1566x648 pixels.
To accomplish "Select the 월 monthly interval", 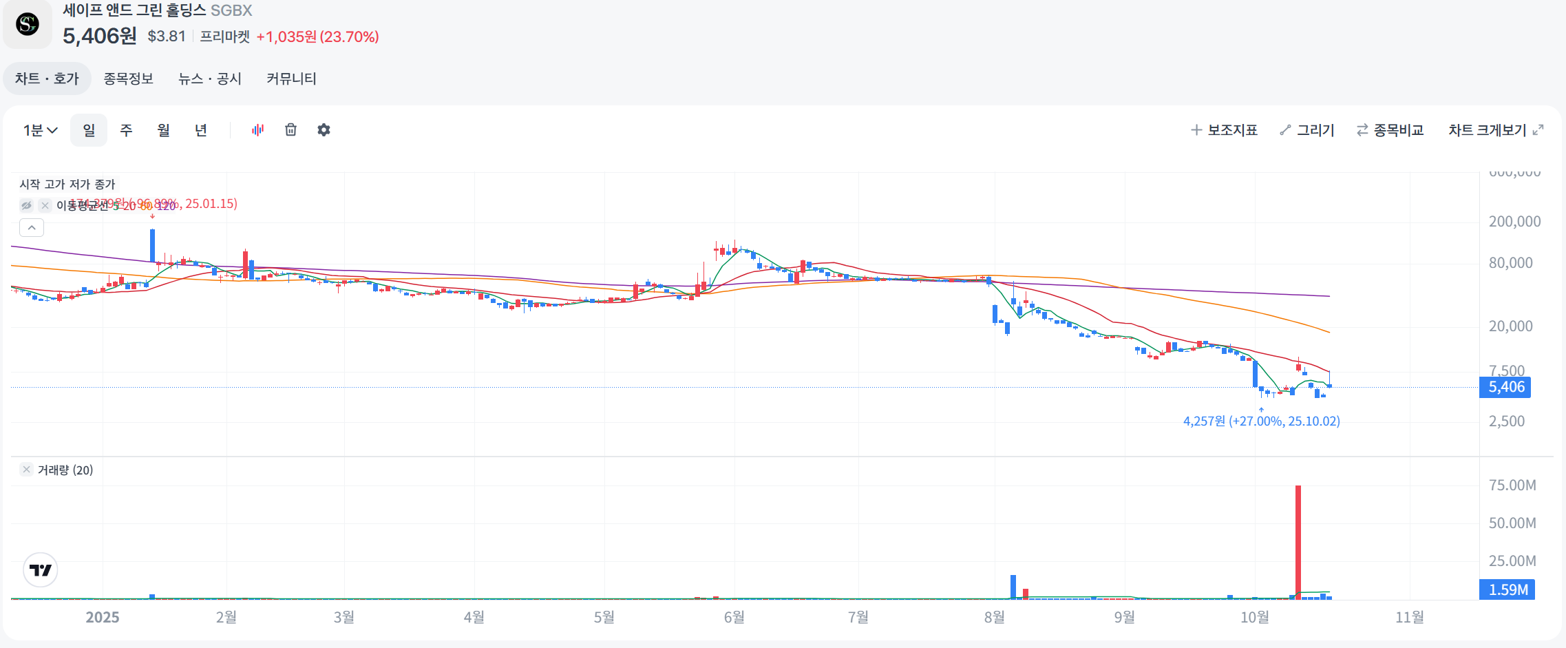I will coord(163,130).
